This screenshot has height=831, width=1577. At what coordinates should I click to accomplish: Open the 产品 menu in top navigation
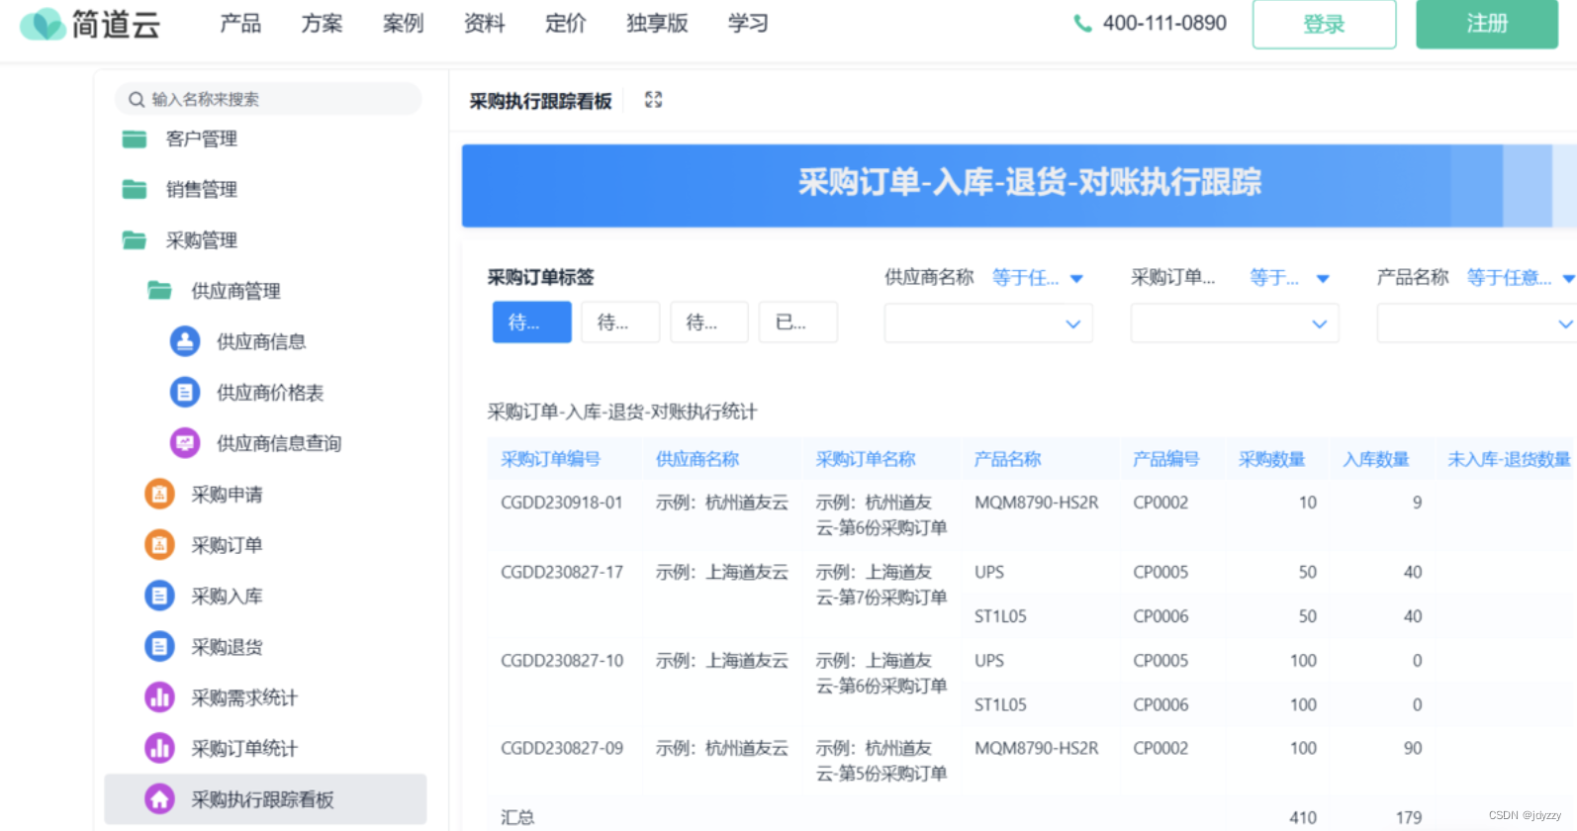240,24
